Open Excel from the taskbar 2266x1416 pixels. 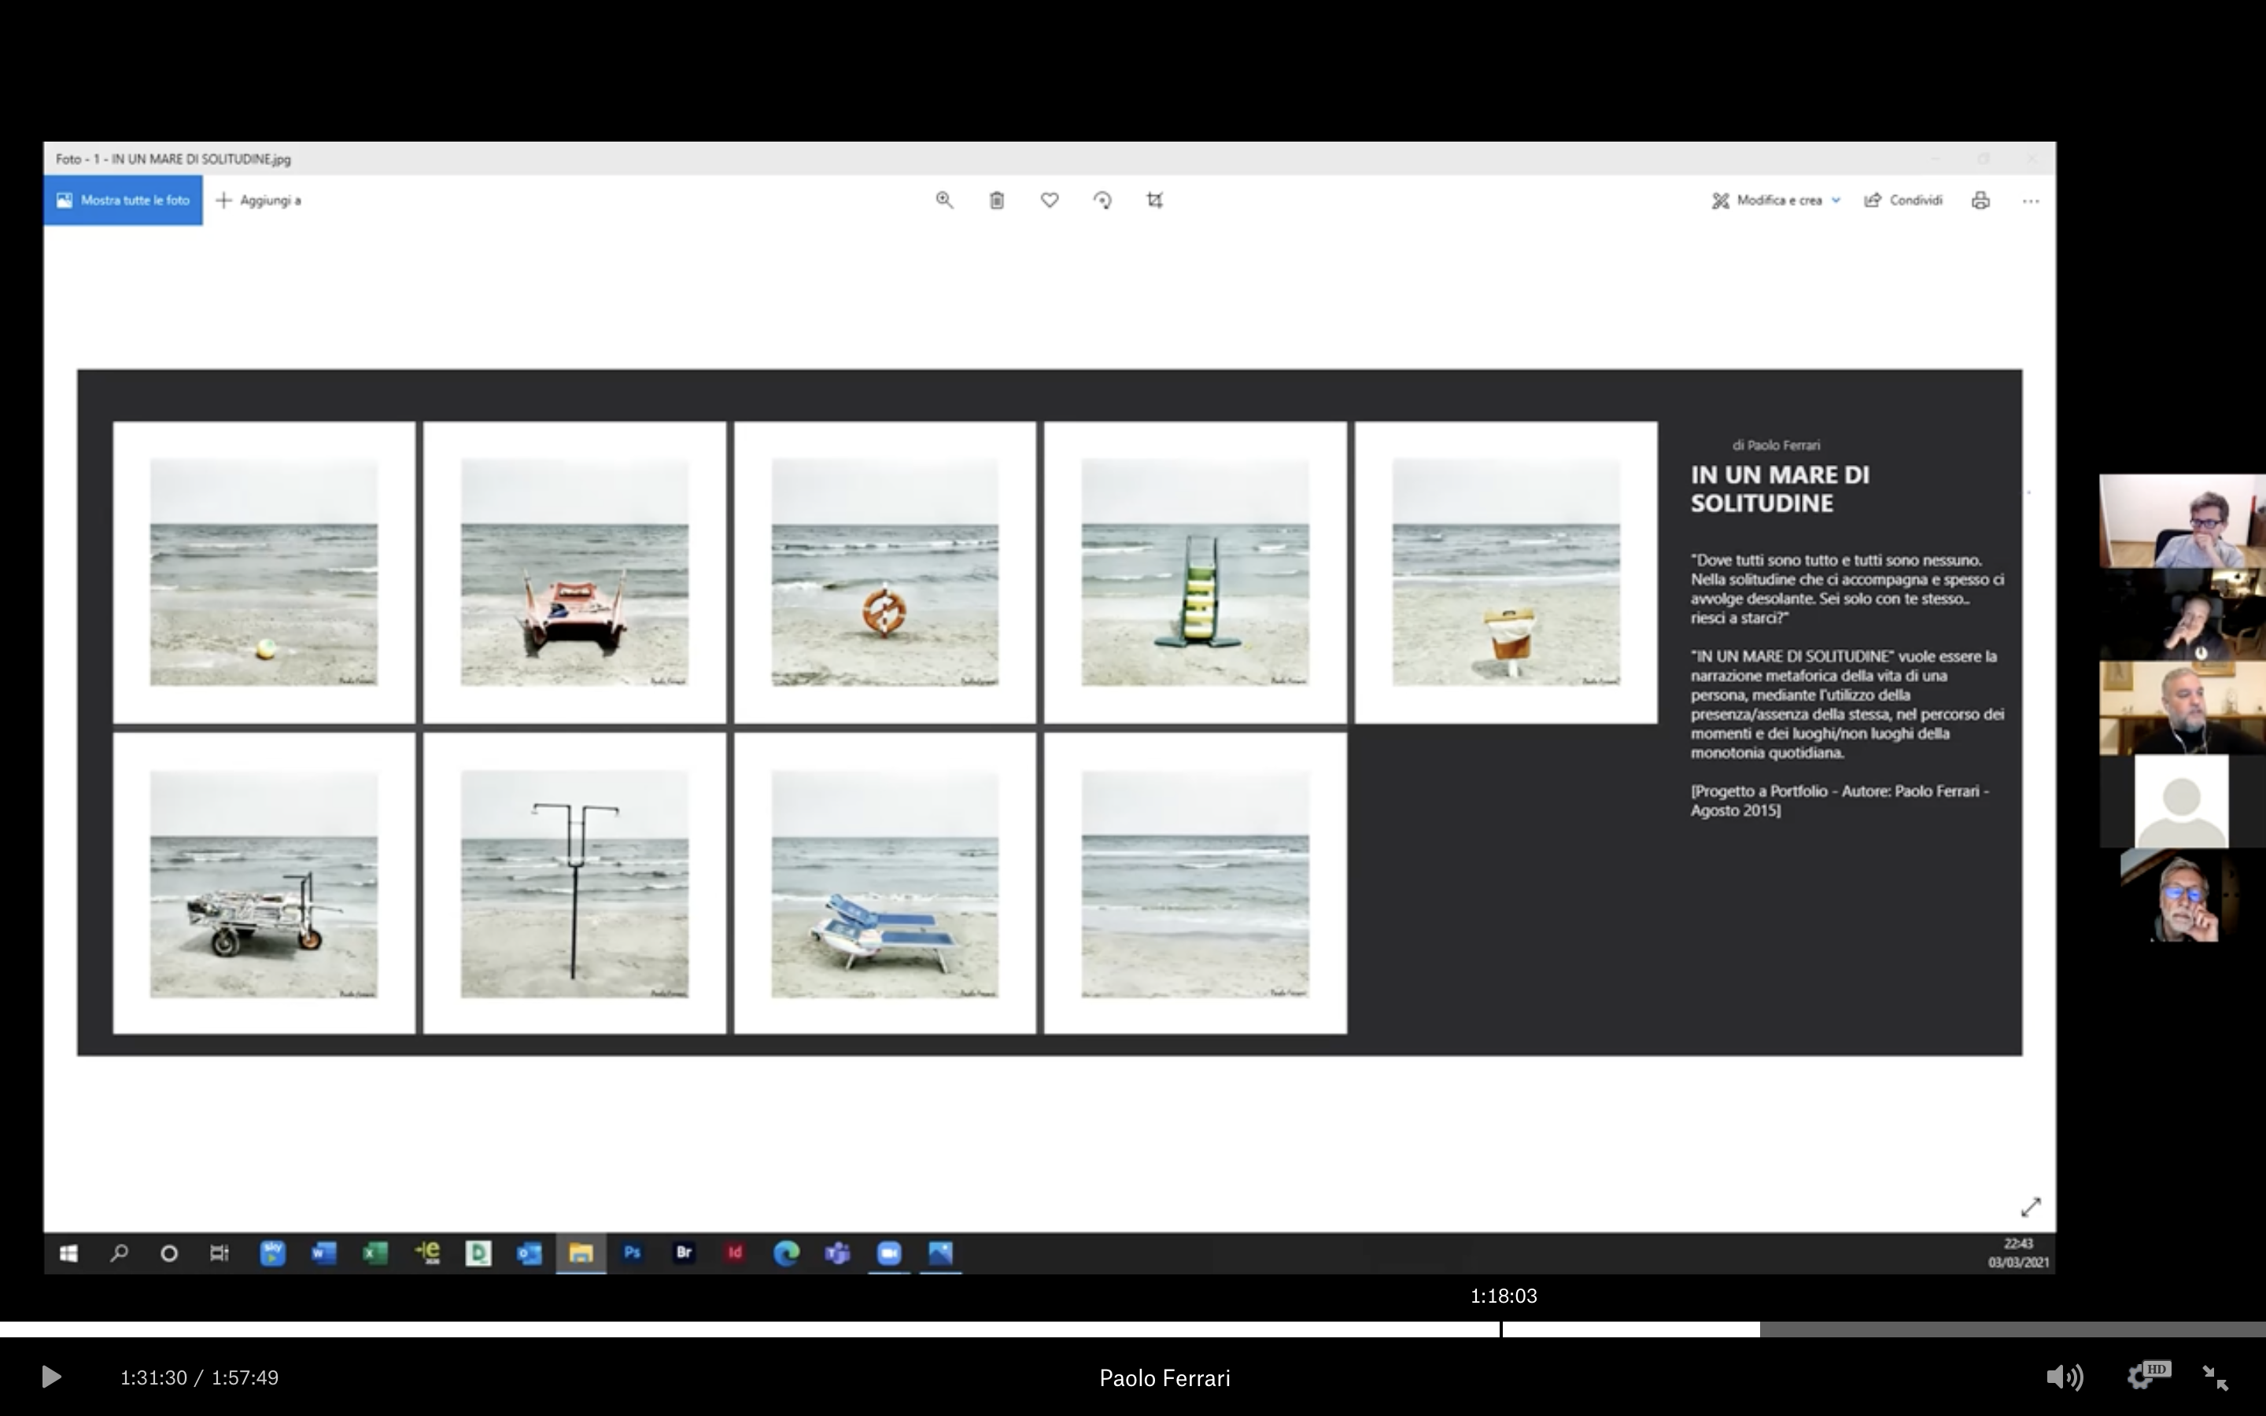pos(375,1253)
